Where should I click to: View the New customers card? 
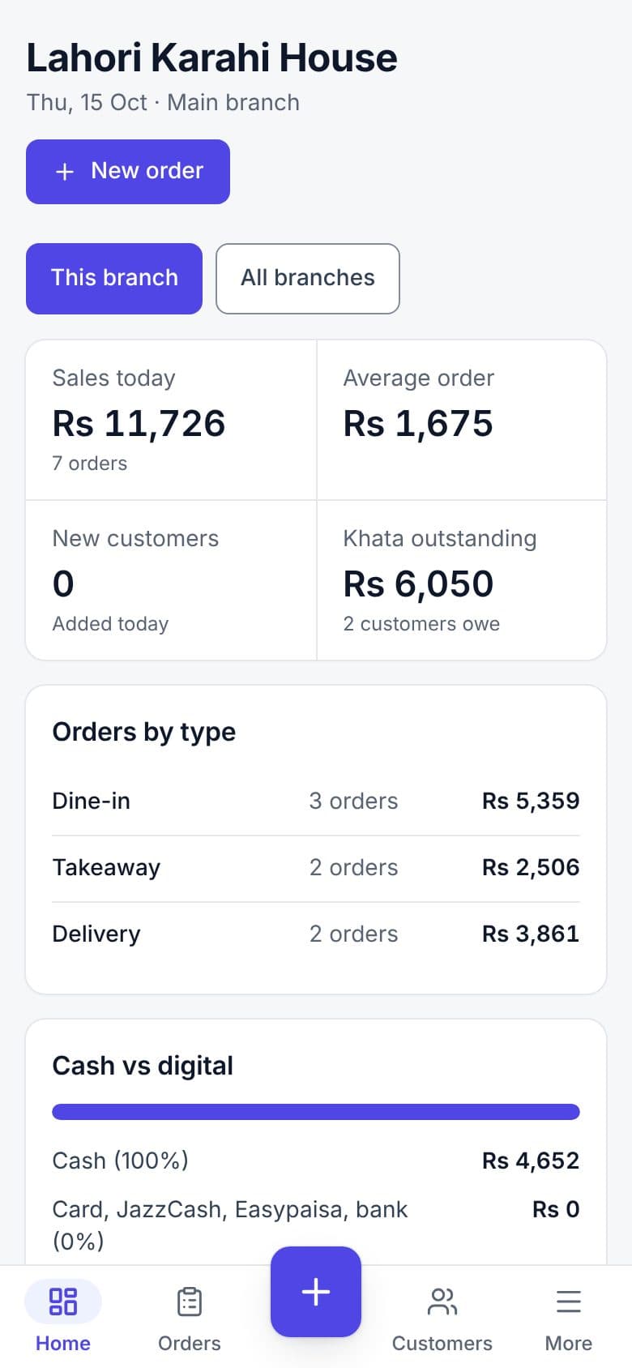click(171, 580)
